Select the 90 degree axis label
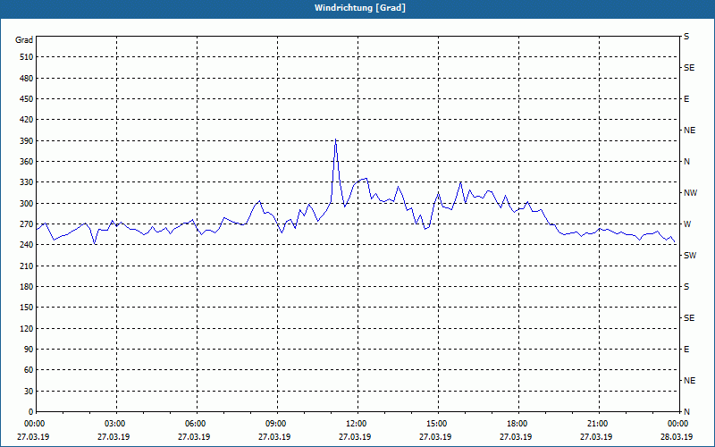This screenshot has width=715, height=447. [x=29, y=350]
